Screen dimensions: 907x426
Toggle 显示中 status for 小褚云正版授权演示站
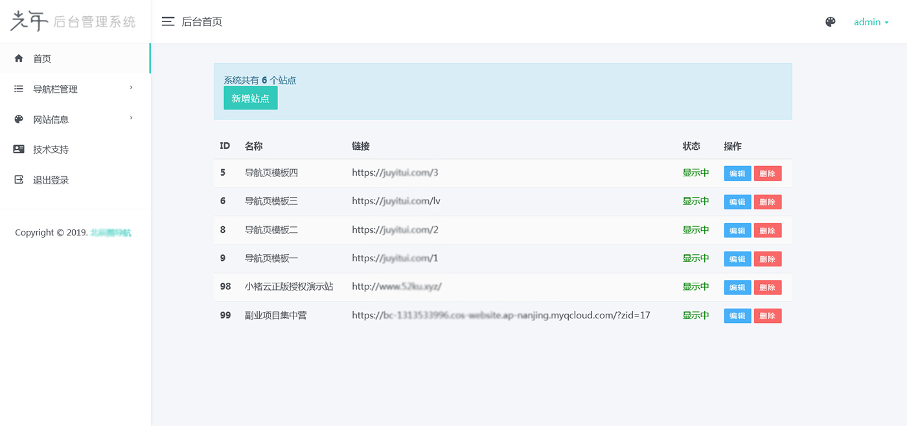(696, 287)
